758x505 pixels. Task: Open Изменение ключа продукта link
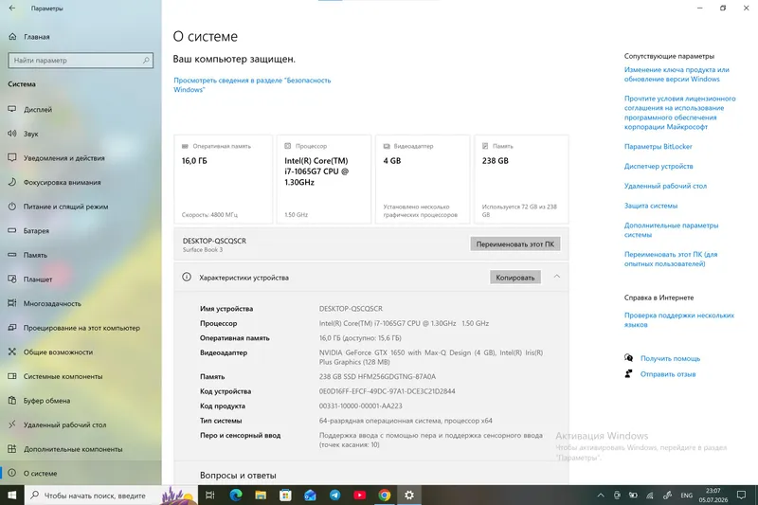677,75
